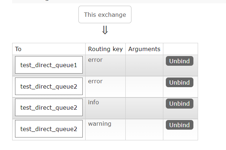Click the Arguments cell in the info row

144,108
